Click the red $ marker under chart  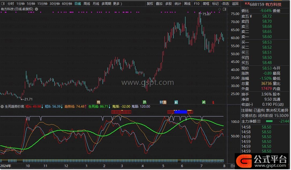(213, 102)
